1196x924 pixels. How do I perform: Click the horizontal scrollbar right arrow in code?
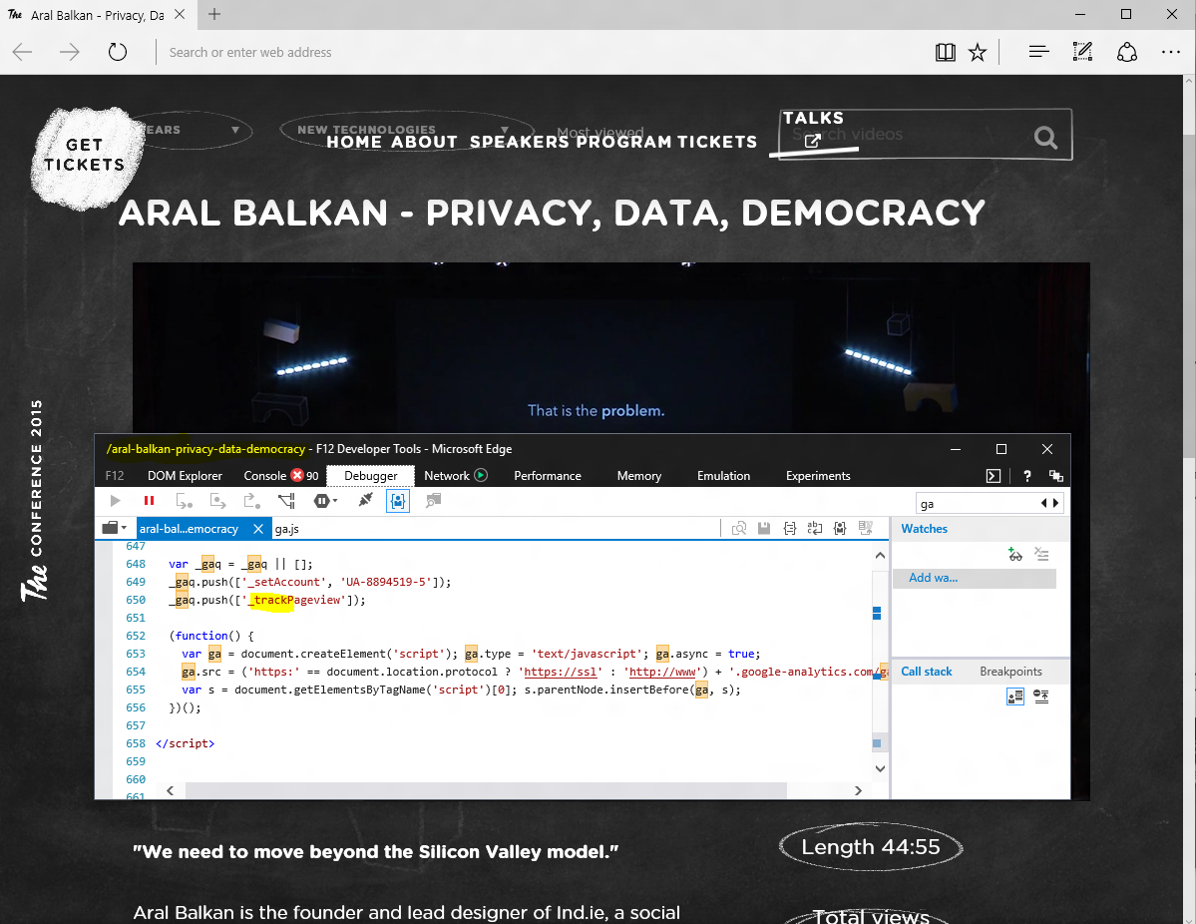pyautogui.click(x=858, y=790)
